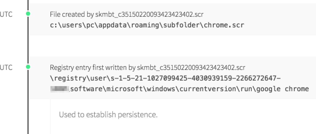
Task: Click timeline line between the two events
Action: [x=28, y=40]
